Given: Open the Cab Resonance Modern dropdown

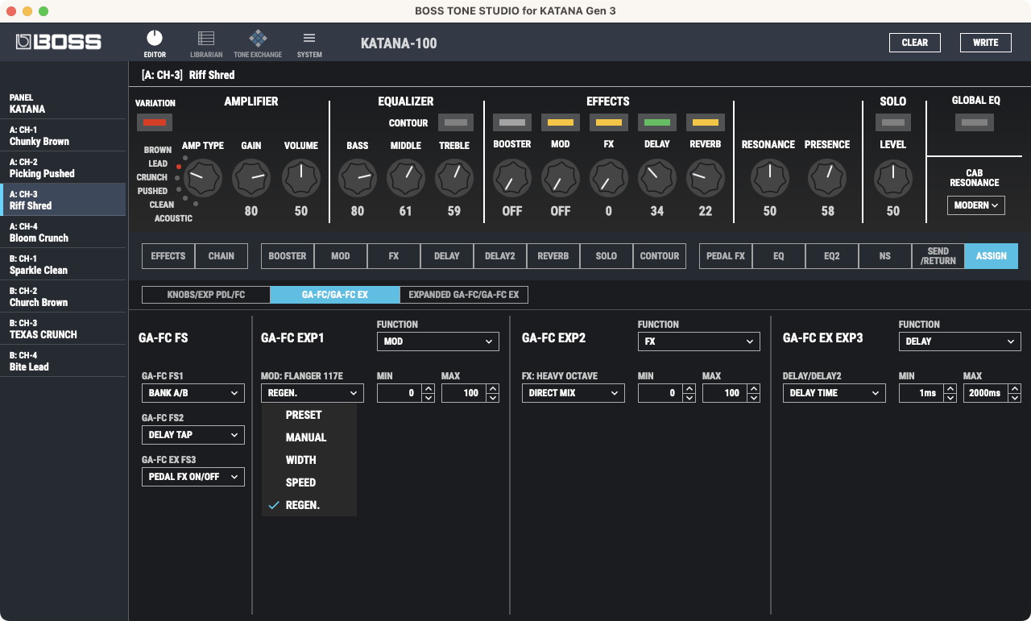Looking at the screenshot, I should point(976,205).
